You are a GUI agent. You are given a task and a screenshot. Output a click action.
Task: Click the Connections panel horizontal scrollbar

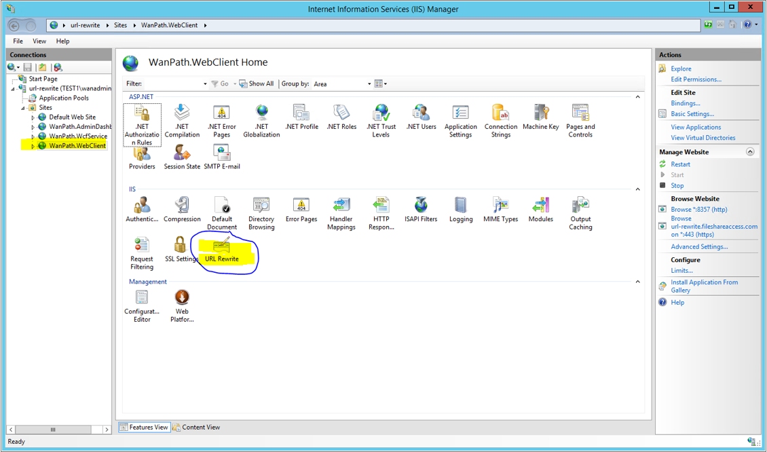[x=58, y=430]
